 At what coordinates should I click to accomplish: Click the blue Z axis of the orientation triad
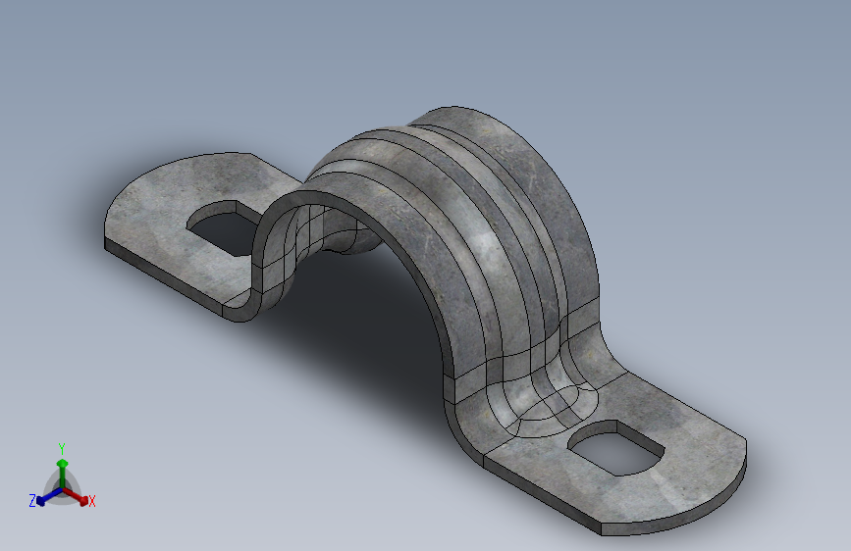[x=50, y=496]
